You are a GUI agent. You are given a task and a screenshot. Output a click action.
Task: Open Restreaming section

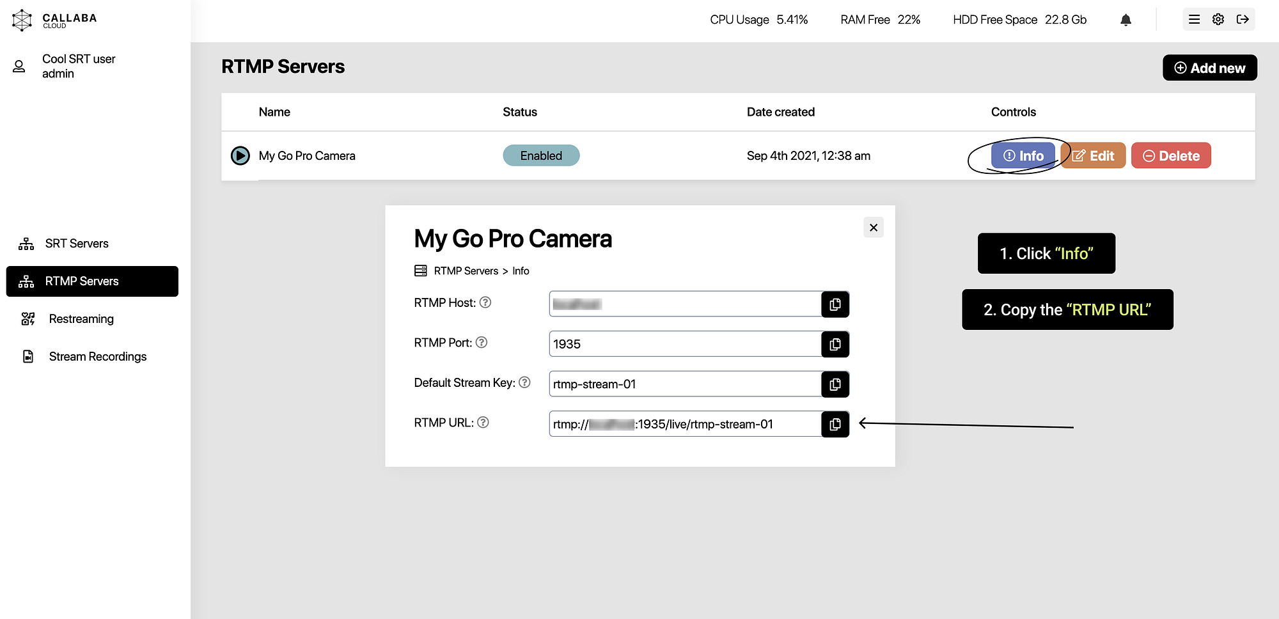92,319
